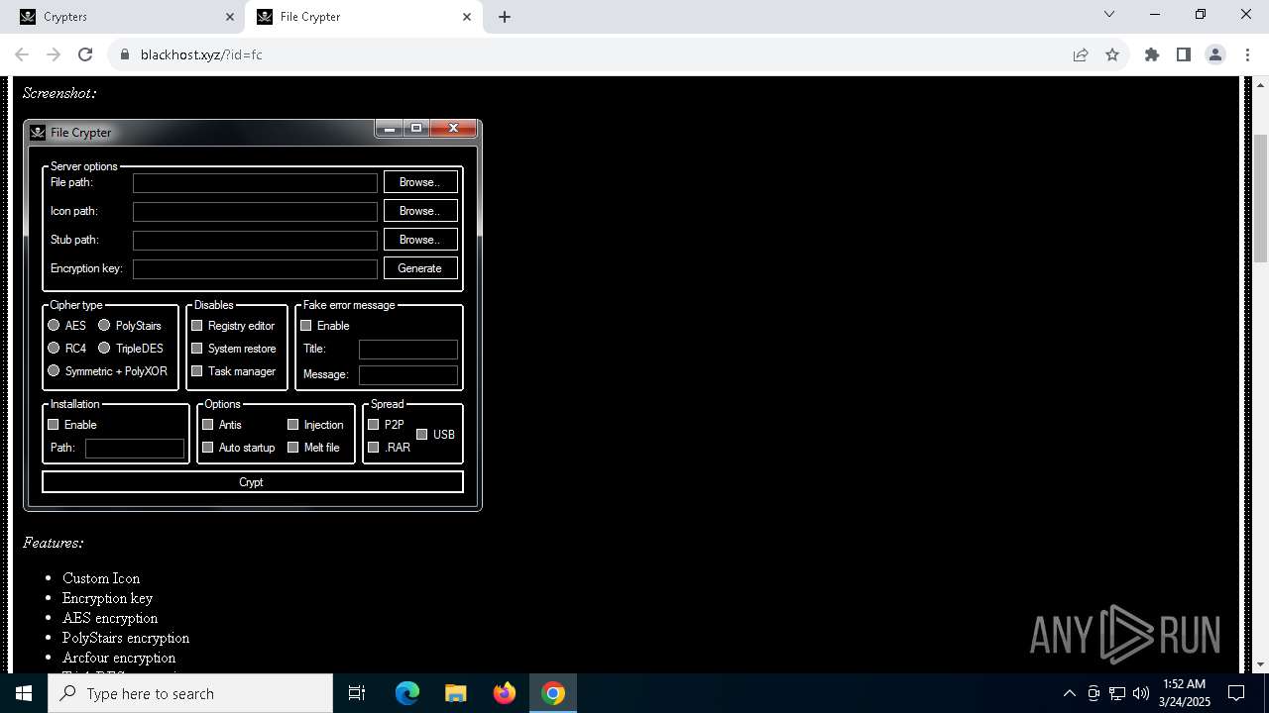Image resolution: width=1269 pixels, height=713 pixels.
Task: Open the network tray icon
Action: coord(1117,693)
